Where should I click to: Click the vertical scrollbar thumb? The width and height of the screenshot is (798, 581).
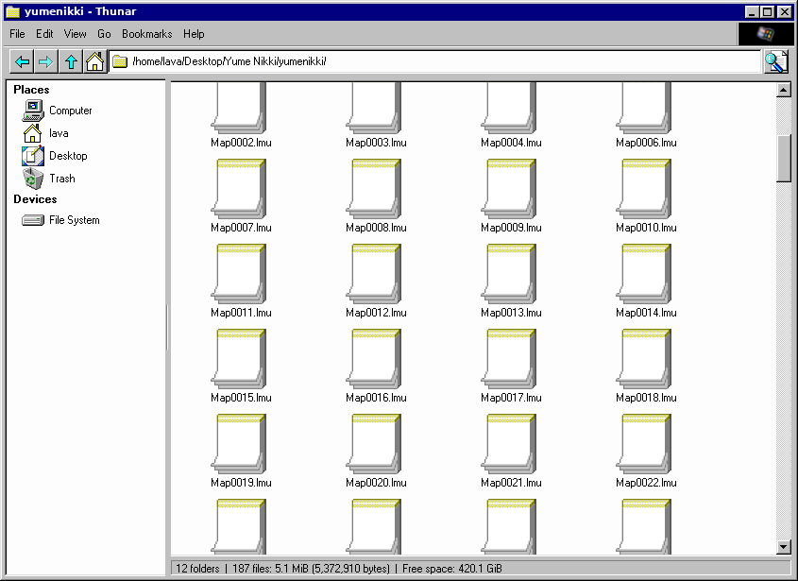click(783, 159)
